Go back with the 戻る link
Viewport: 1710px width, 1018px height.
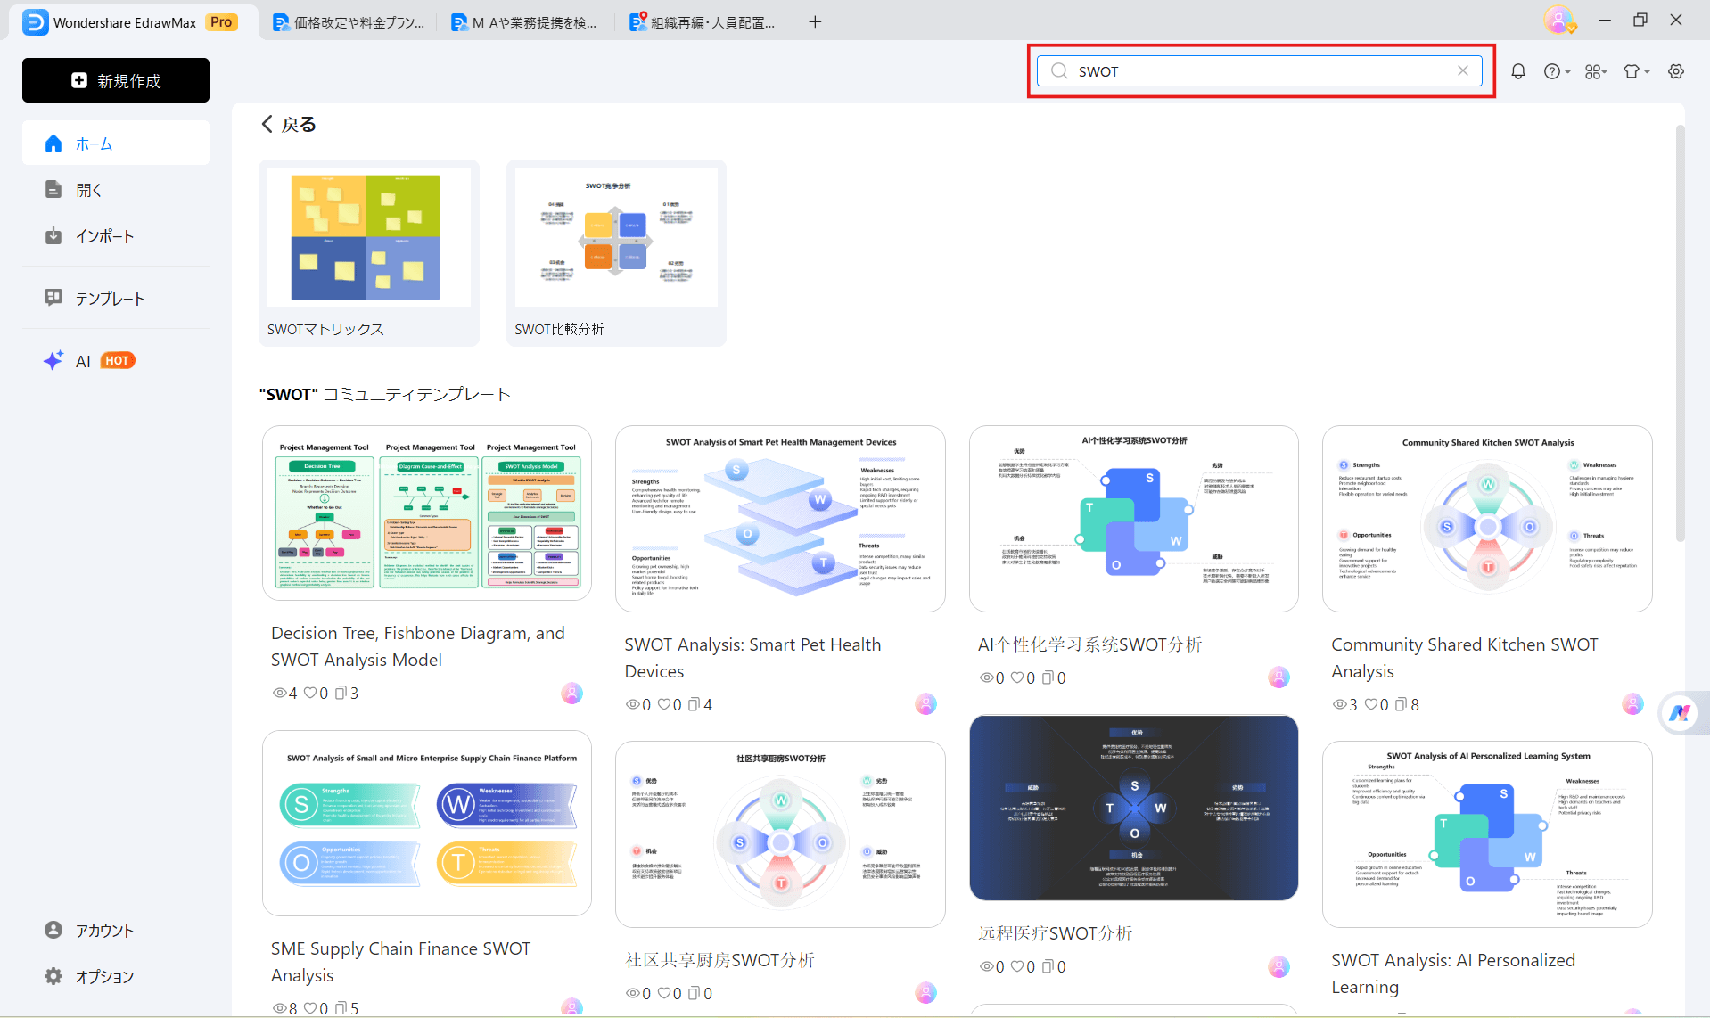click(289, 124)
